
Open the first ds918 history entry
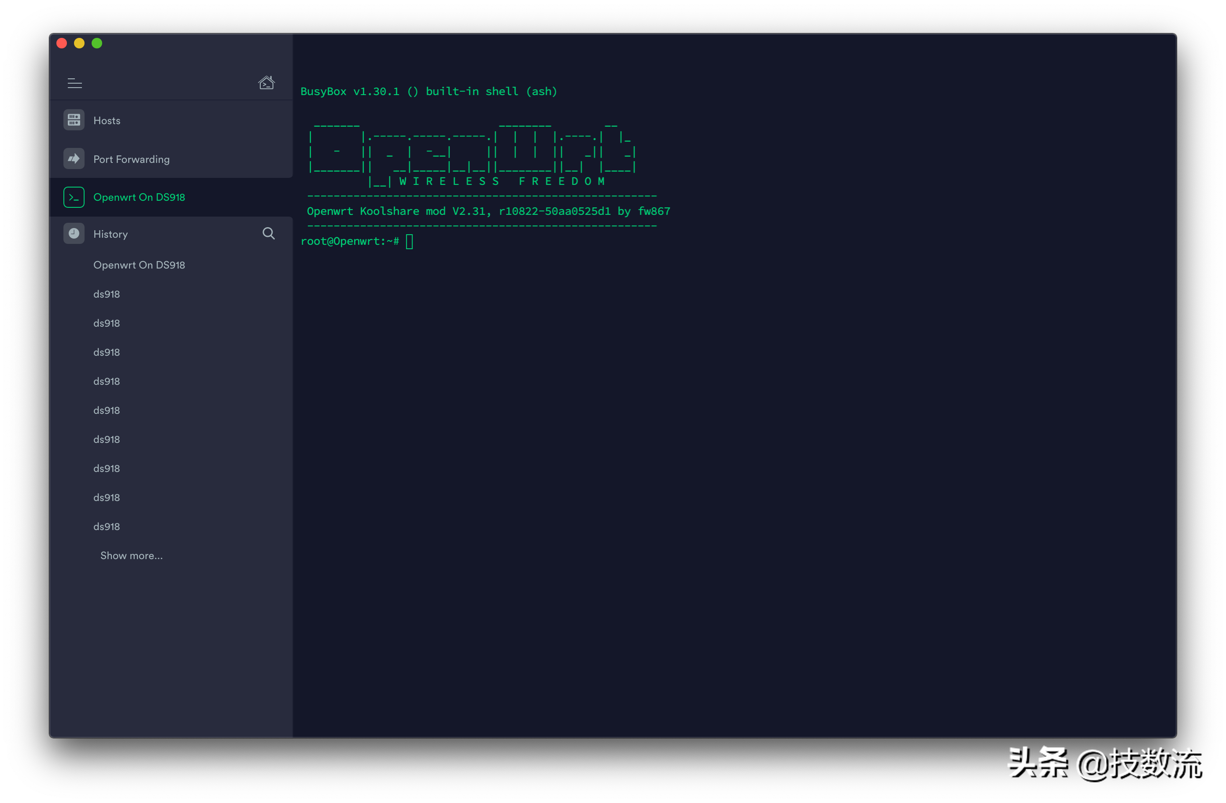click(107, 294)
